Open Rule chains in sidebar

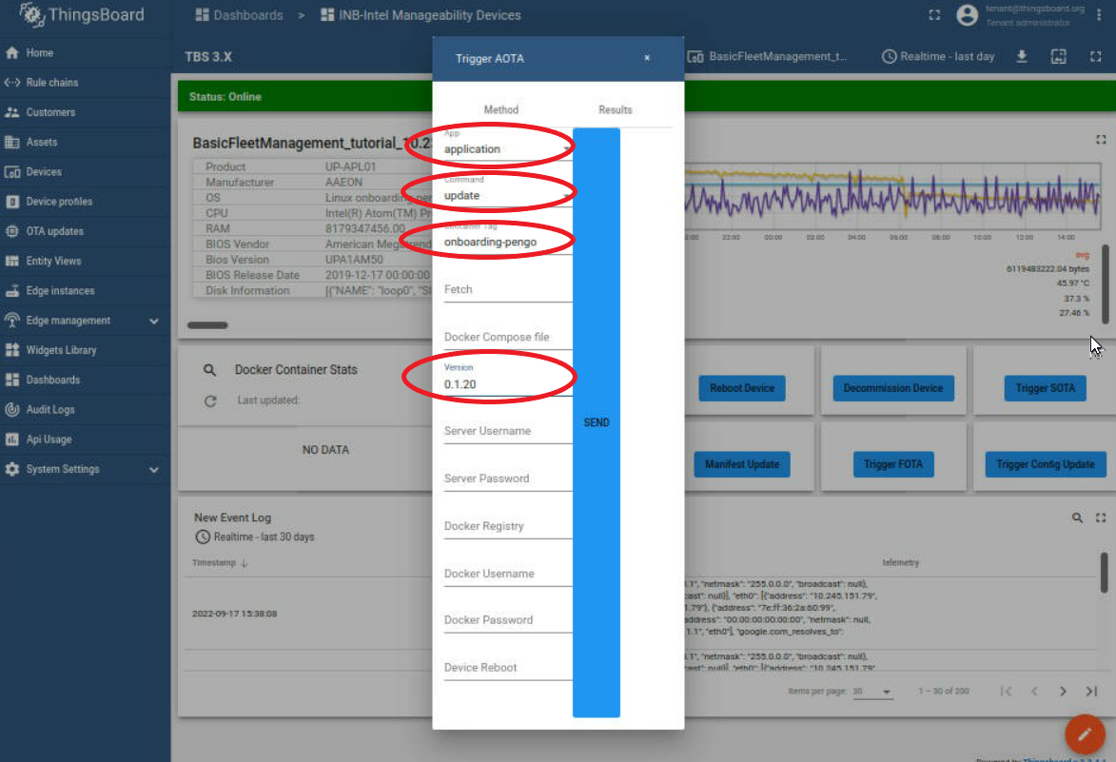click(x=52, y=83)
